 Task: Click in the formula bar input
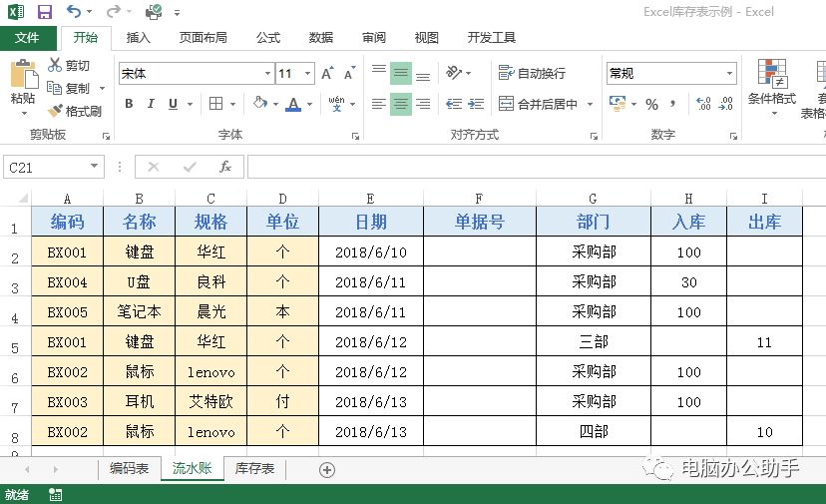[537, 167]
